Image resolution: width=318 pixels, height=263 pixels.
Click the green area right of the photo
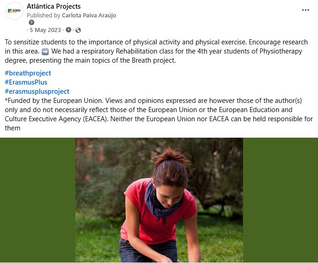point(280,200)
